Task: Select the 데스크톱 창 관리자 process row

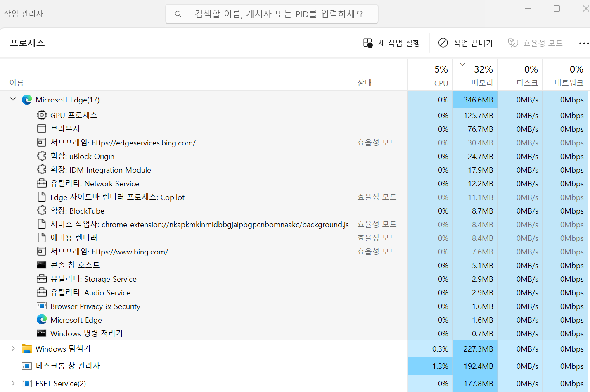Action: (295, 366)
